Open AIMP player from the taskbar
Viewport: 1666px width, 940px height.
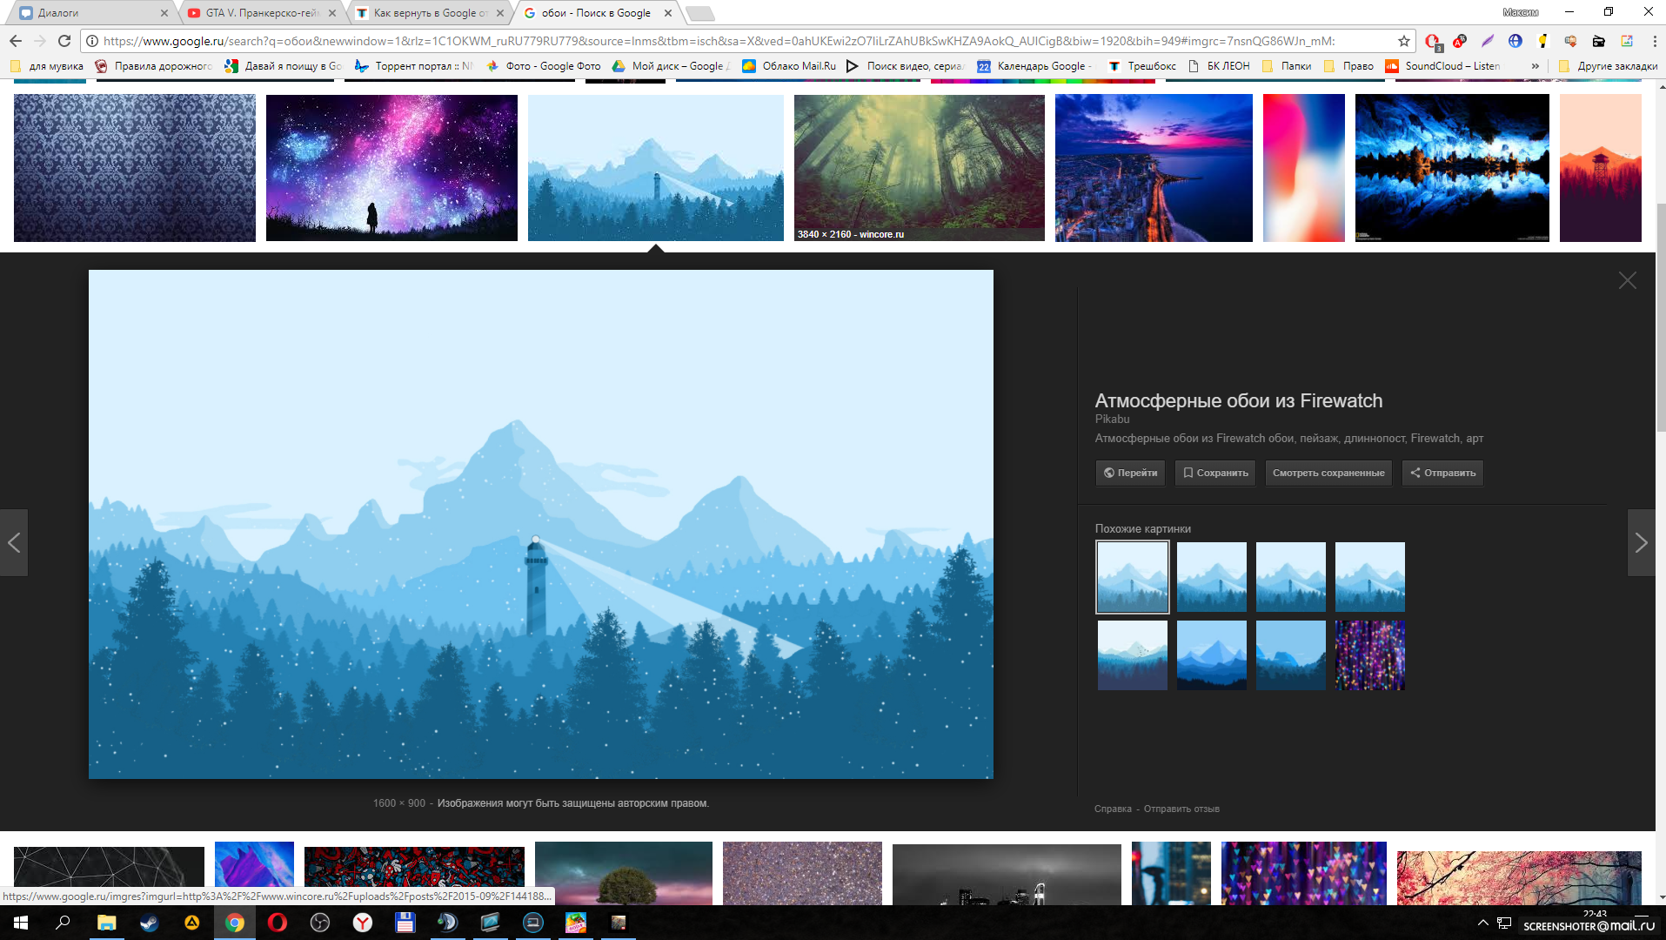(x=191, y=923)
